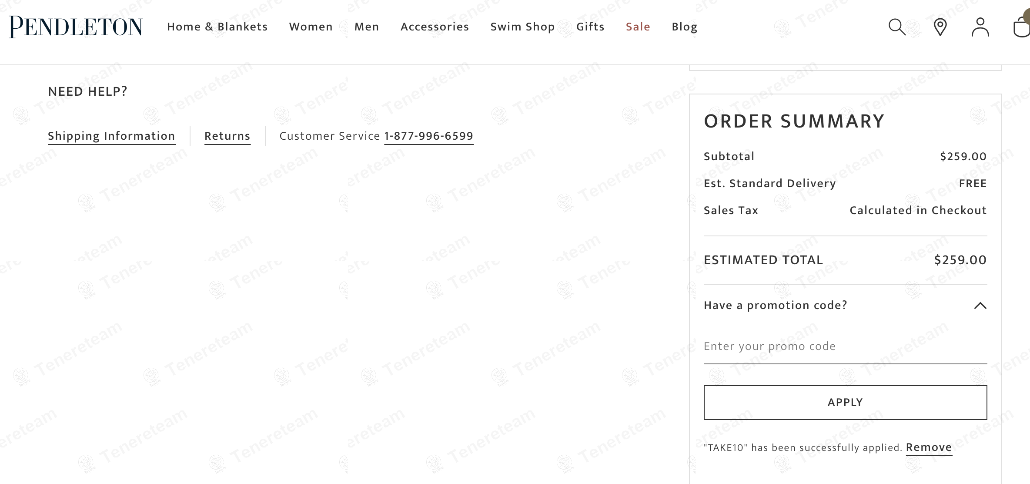Call customer service number 1-877-996-6599
Screen dimensions: 1030x484
click(428, 136)
